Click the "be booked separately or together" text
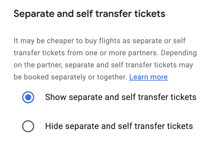Image resolution: width=212 pixels, height=145 pixels. click(x=70, y=77)
